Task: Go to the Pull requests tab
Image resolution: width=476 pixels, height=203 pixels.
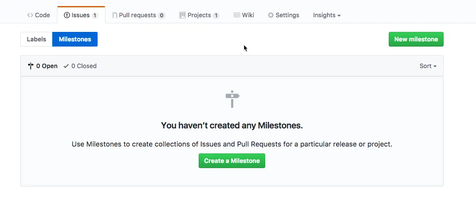Action: click(137, 15)
